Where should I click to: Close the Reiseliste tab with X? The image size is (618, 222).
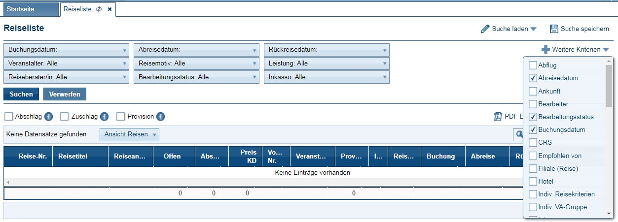point(109,9)
